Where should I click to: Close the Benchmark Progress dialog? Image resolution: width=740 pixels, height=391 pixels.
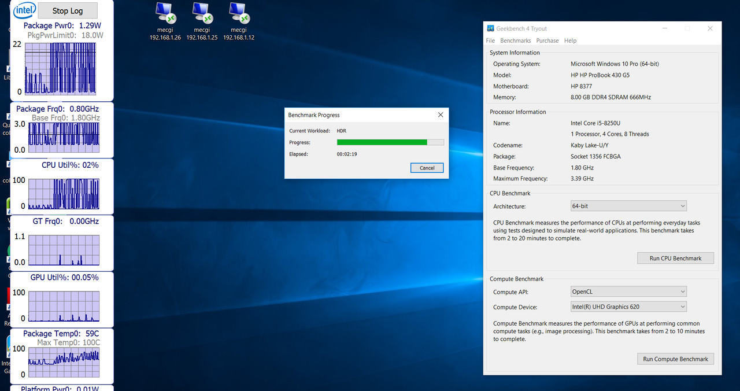click(441, 115)
